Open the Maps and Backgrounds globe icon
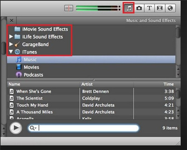Viewport: 187px width, 150px height. pyautogui.click(x=170, y=8)
